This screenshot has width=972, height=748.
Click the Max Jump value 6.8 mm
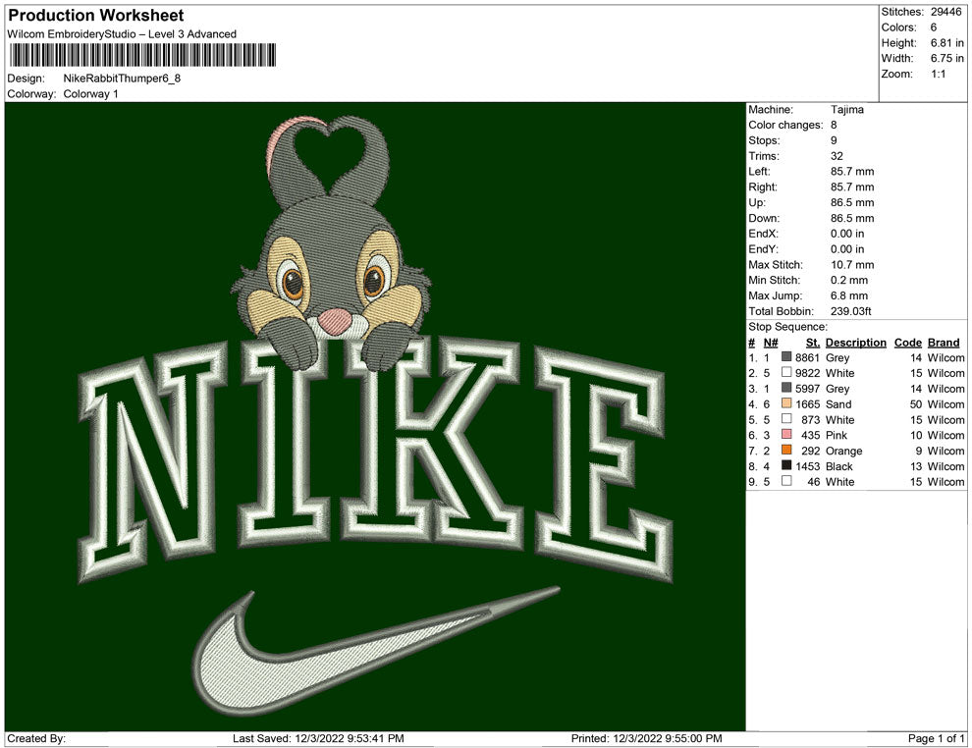(x=849, y=295)
